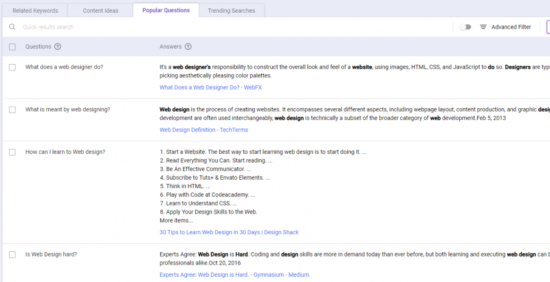Select the Popular Questions tab
The width and height of the screenshot is (550, 282).
pyautogui.click(x=166, y=10)
